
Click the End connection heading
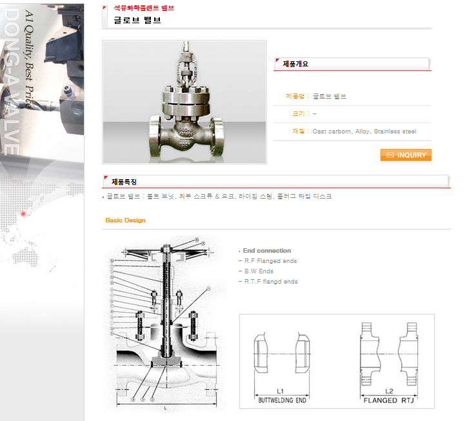267,251
